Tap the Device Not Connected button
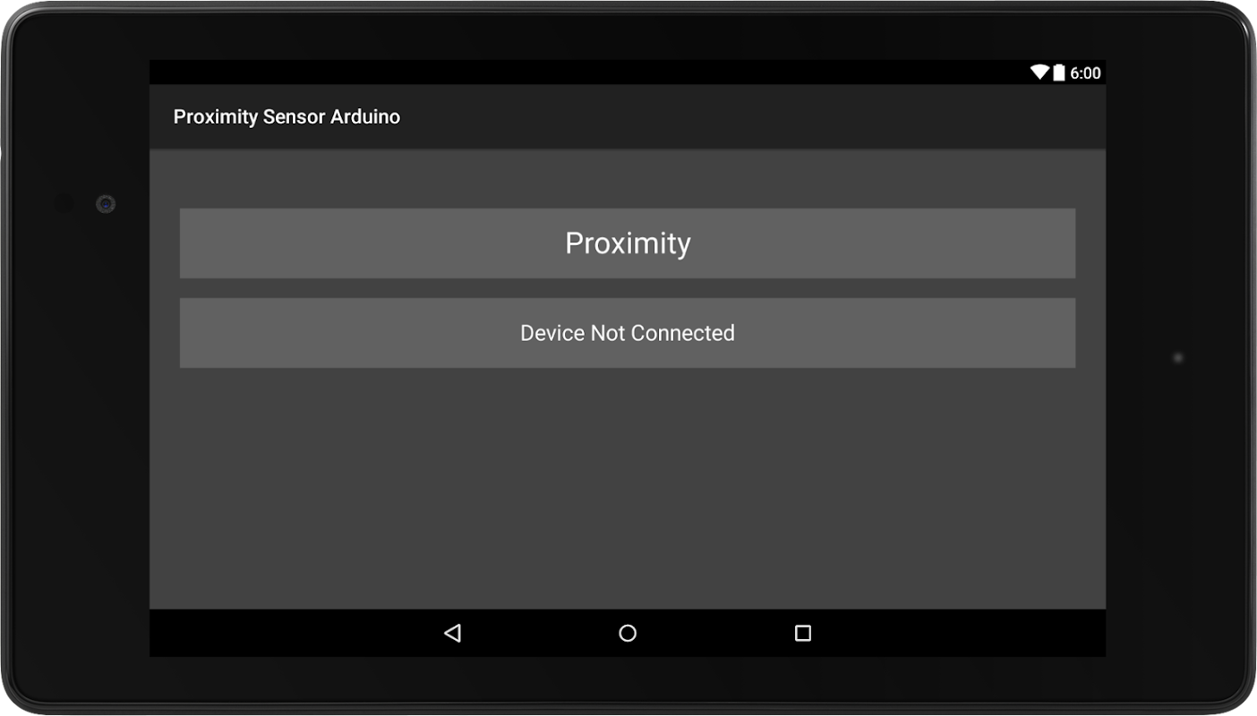The width and height of the screenshot is (1257, 716). coord(628,333)
